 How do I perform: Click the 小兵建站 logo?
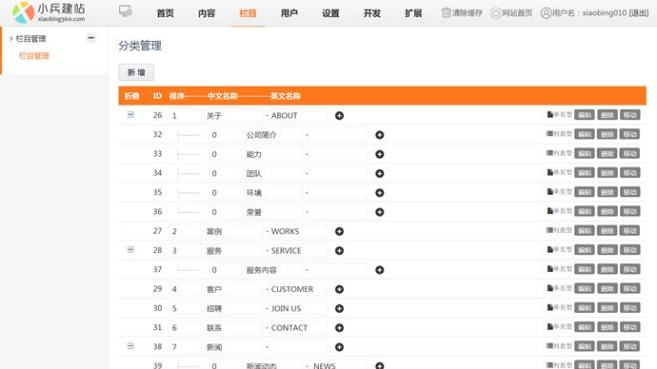click(49, 12)
